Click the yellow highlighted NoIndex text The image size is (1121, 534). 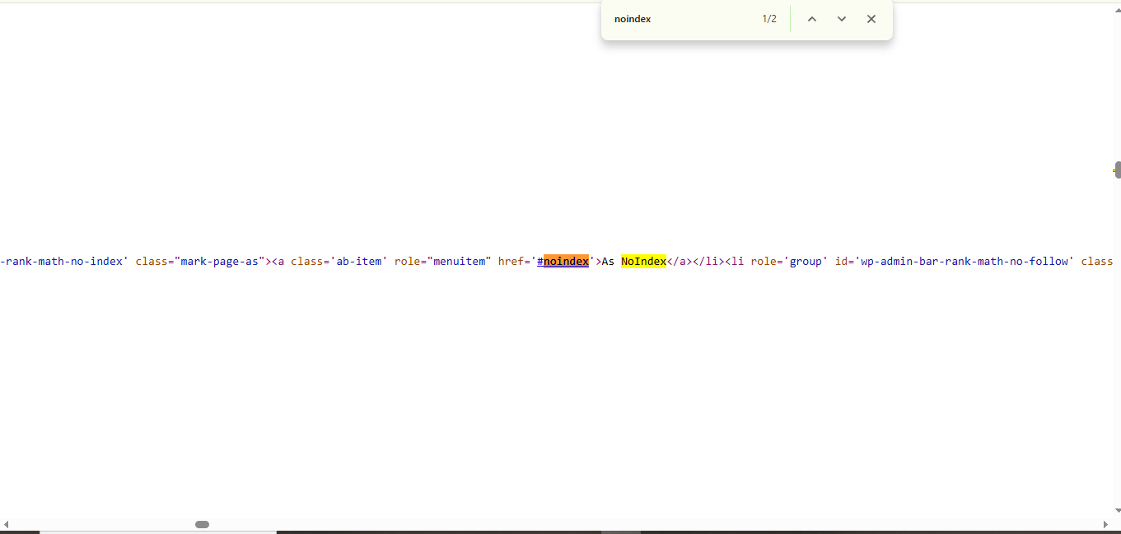[x=643, y=262]
